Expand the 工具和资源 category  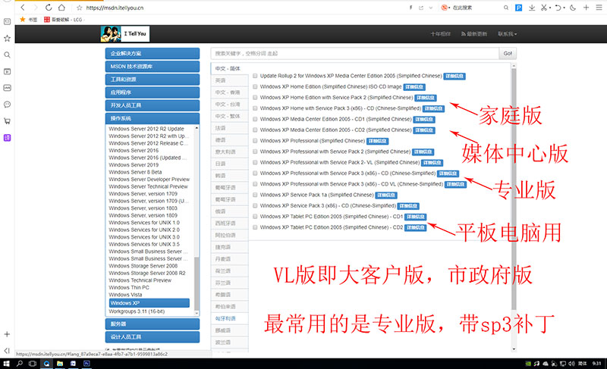[x=153, y=80]
